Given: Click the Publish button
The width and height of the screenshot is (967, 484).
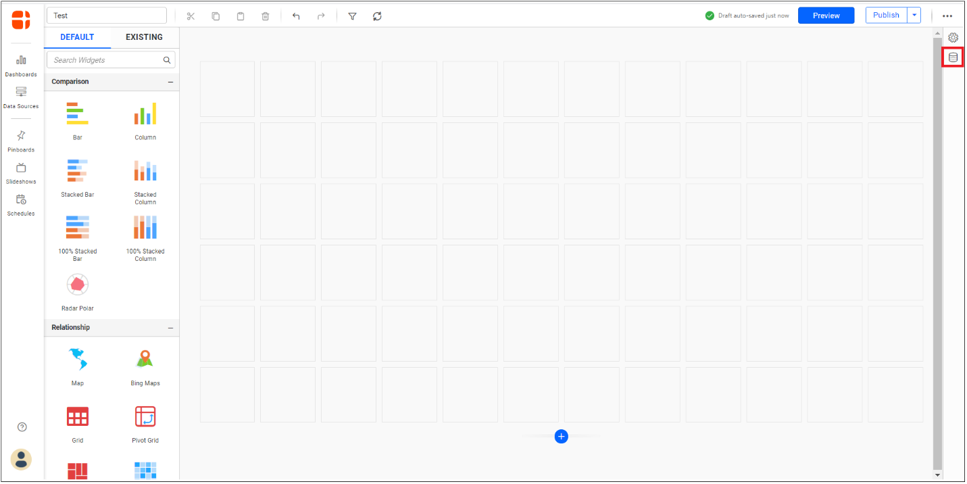Looking at the screenshot, I should pos(886,15).
